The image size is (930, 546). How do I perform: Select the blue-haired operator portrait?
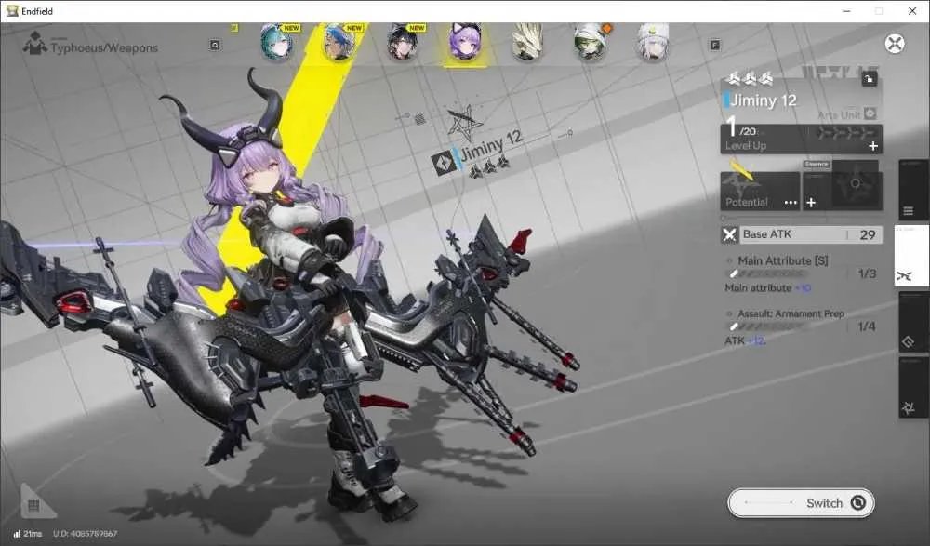point(339,43)
